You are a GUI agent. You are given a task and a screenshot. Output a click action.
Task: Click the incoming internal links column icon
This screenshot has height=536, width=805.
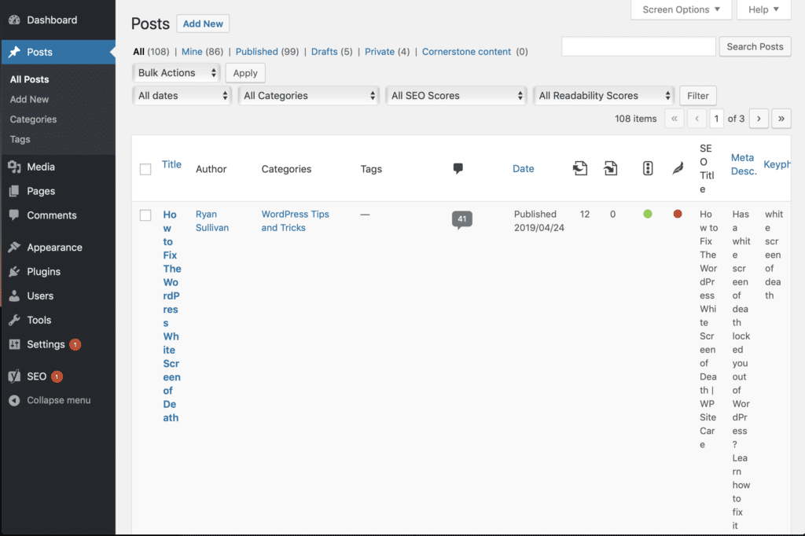(610, 168)
